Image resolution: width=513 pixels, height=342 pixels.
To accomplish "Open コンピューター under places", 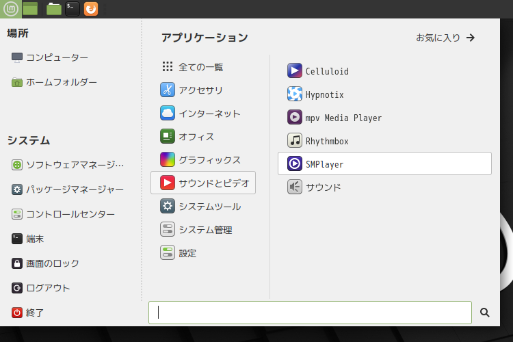I will [50, 57].
